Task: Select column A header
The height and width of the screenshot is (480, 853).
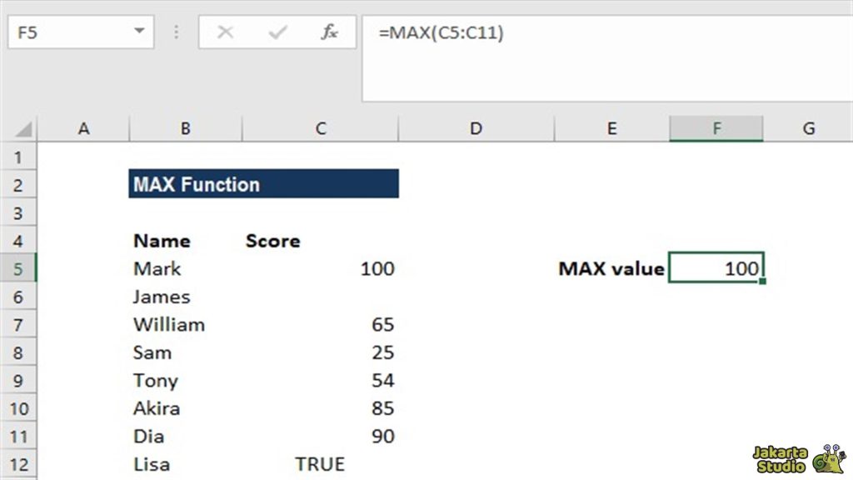Action: (83, 128)
